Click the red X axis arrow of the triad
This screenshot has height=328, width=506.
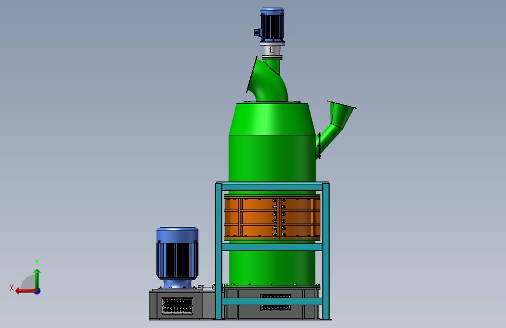(26, 291)
